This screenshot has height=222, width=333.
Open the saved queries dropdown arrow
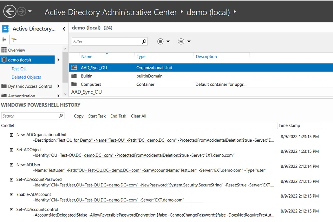(189, 41)
